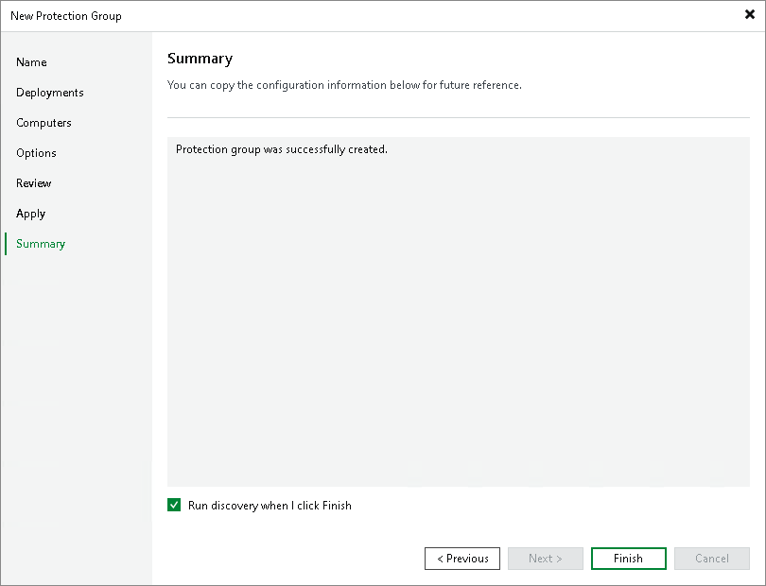This screenshot has width=766, height=586.
Task: Click the 'Protection group was successfully created.' text
Action: pyautogui.click(x=282, y=149)
